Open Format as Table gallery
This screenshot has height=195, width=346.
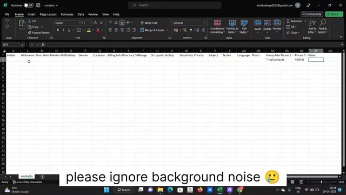pyautogui.click(x=232, y=27)
